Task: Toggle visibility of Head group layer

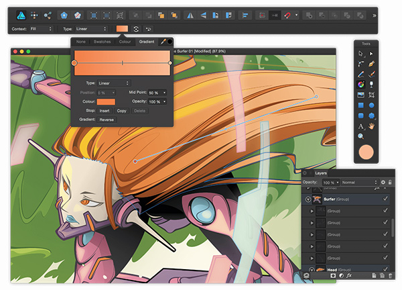Action: (385, 270)
